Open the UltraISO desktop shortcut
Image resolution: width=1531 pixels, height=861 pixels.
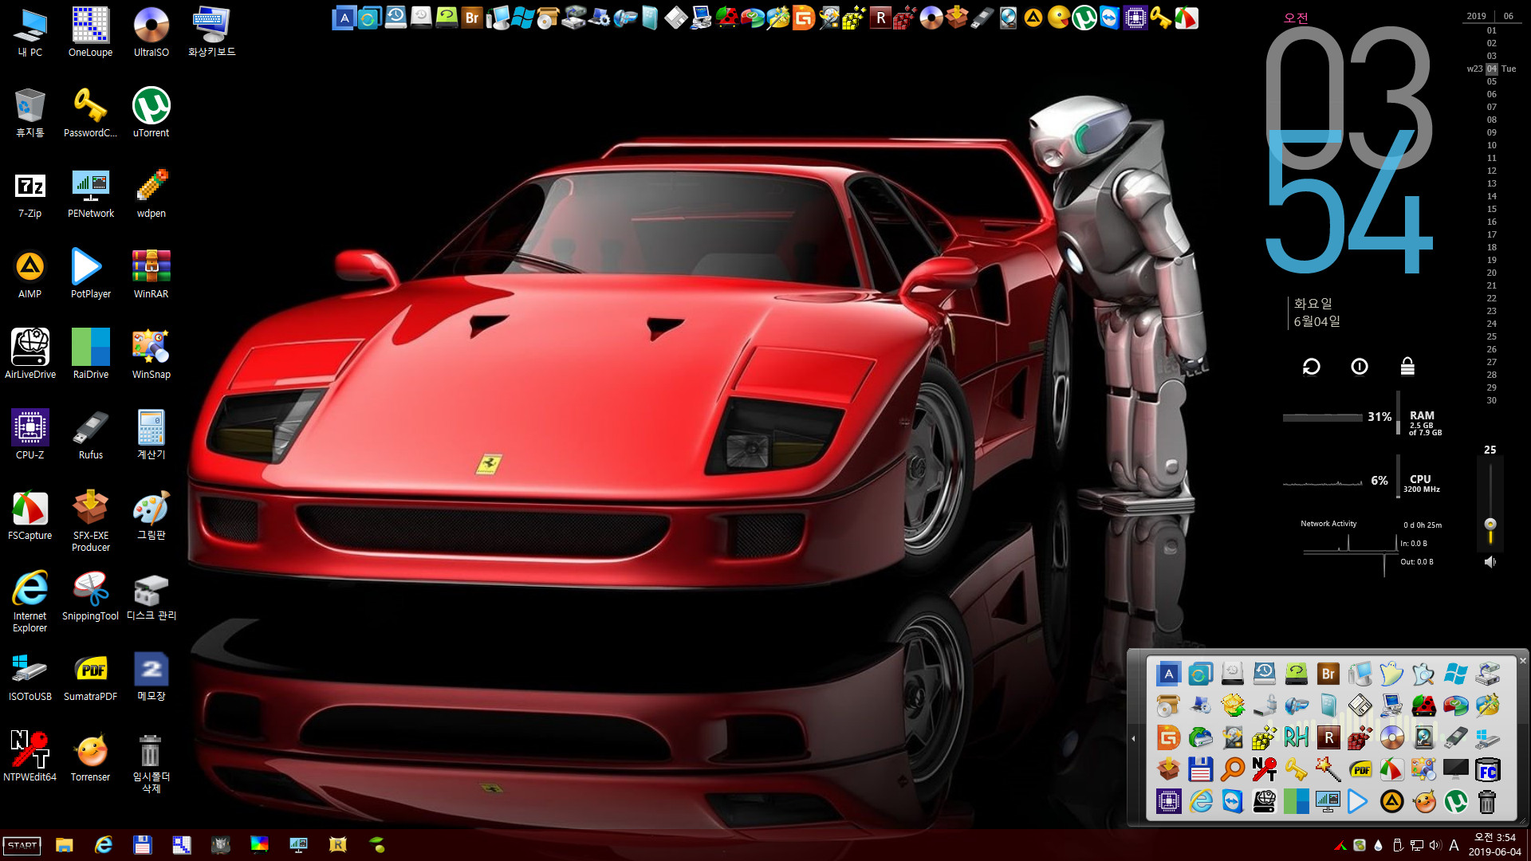point(151,33)
